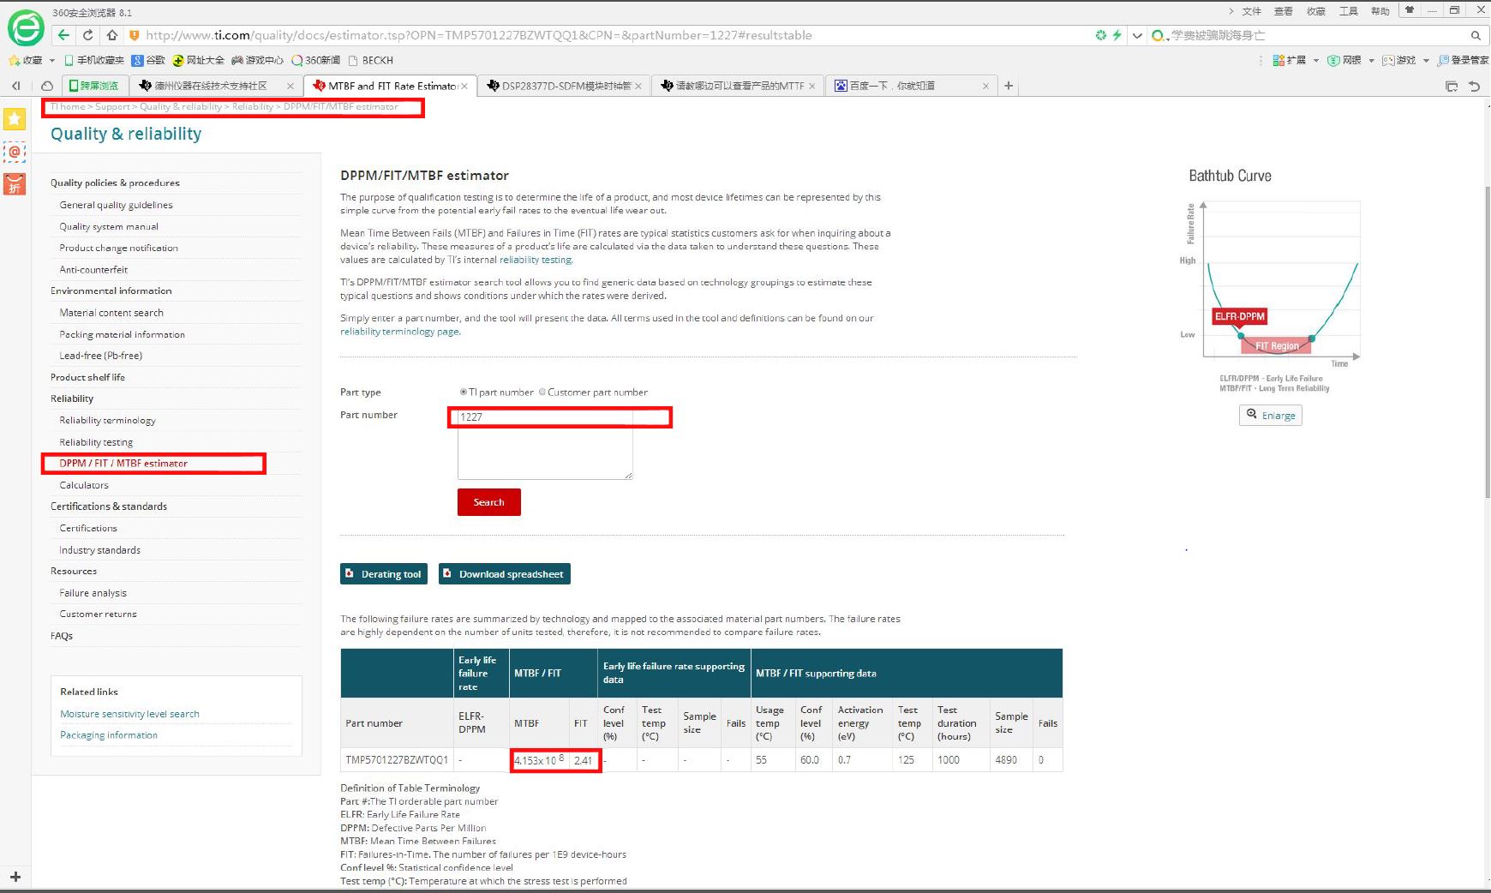Expand the address bar history dropdown
The width and height of the screenshot is (1491, 893).
pyautogui.click(x=1137, y=35)
